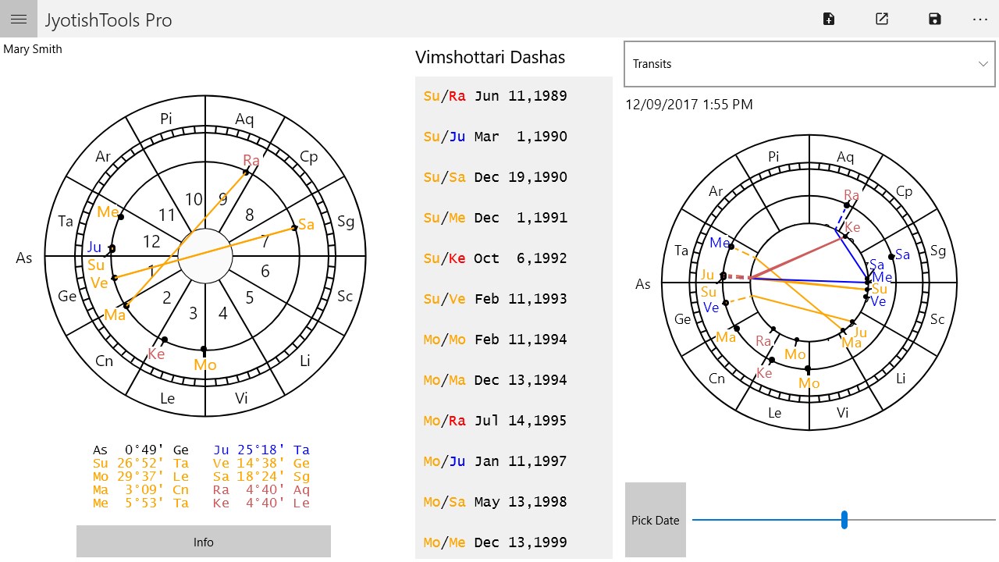Click the Info button
Screen dimensions: 999x562
tap(204, 542)
